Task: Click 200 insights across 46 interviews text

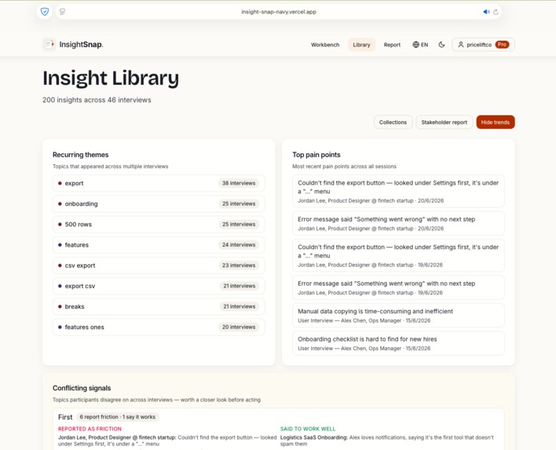Action: coord(97,100)
